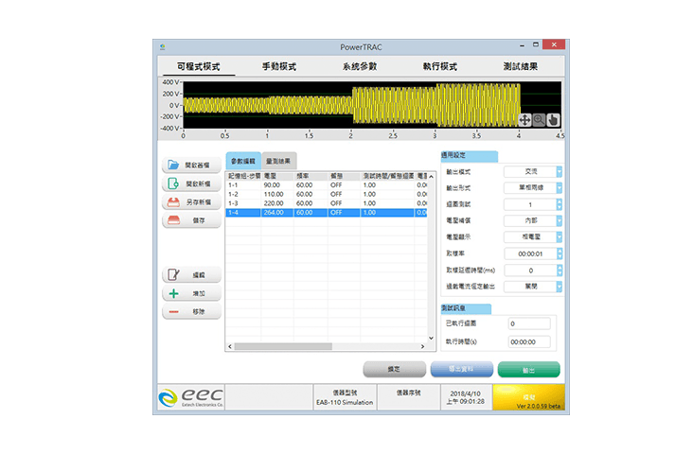The width and height of the screenshot is (693, 454).
Task: Click the 已執行循環 field showing 0
Action: coord(529,323)
